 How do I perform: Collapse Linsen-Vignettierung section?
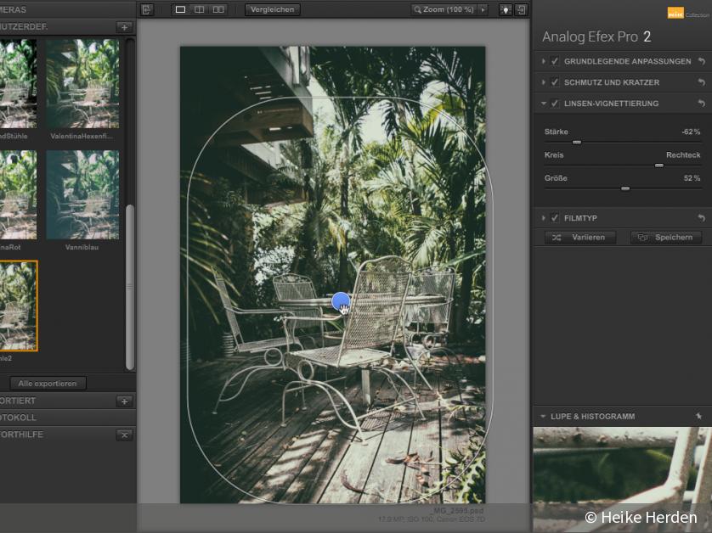click(x=543, y=104)
